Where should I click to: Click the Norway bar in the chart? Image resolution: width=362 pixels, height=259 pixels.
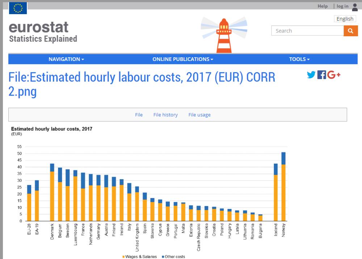coord(283,188)
